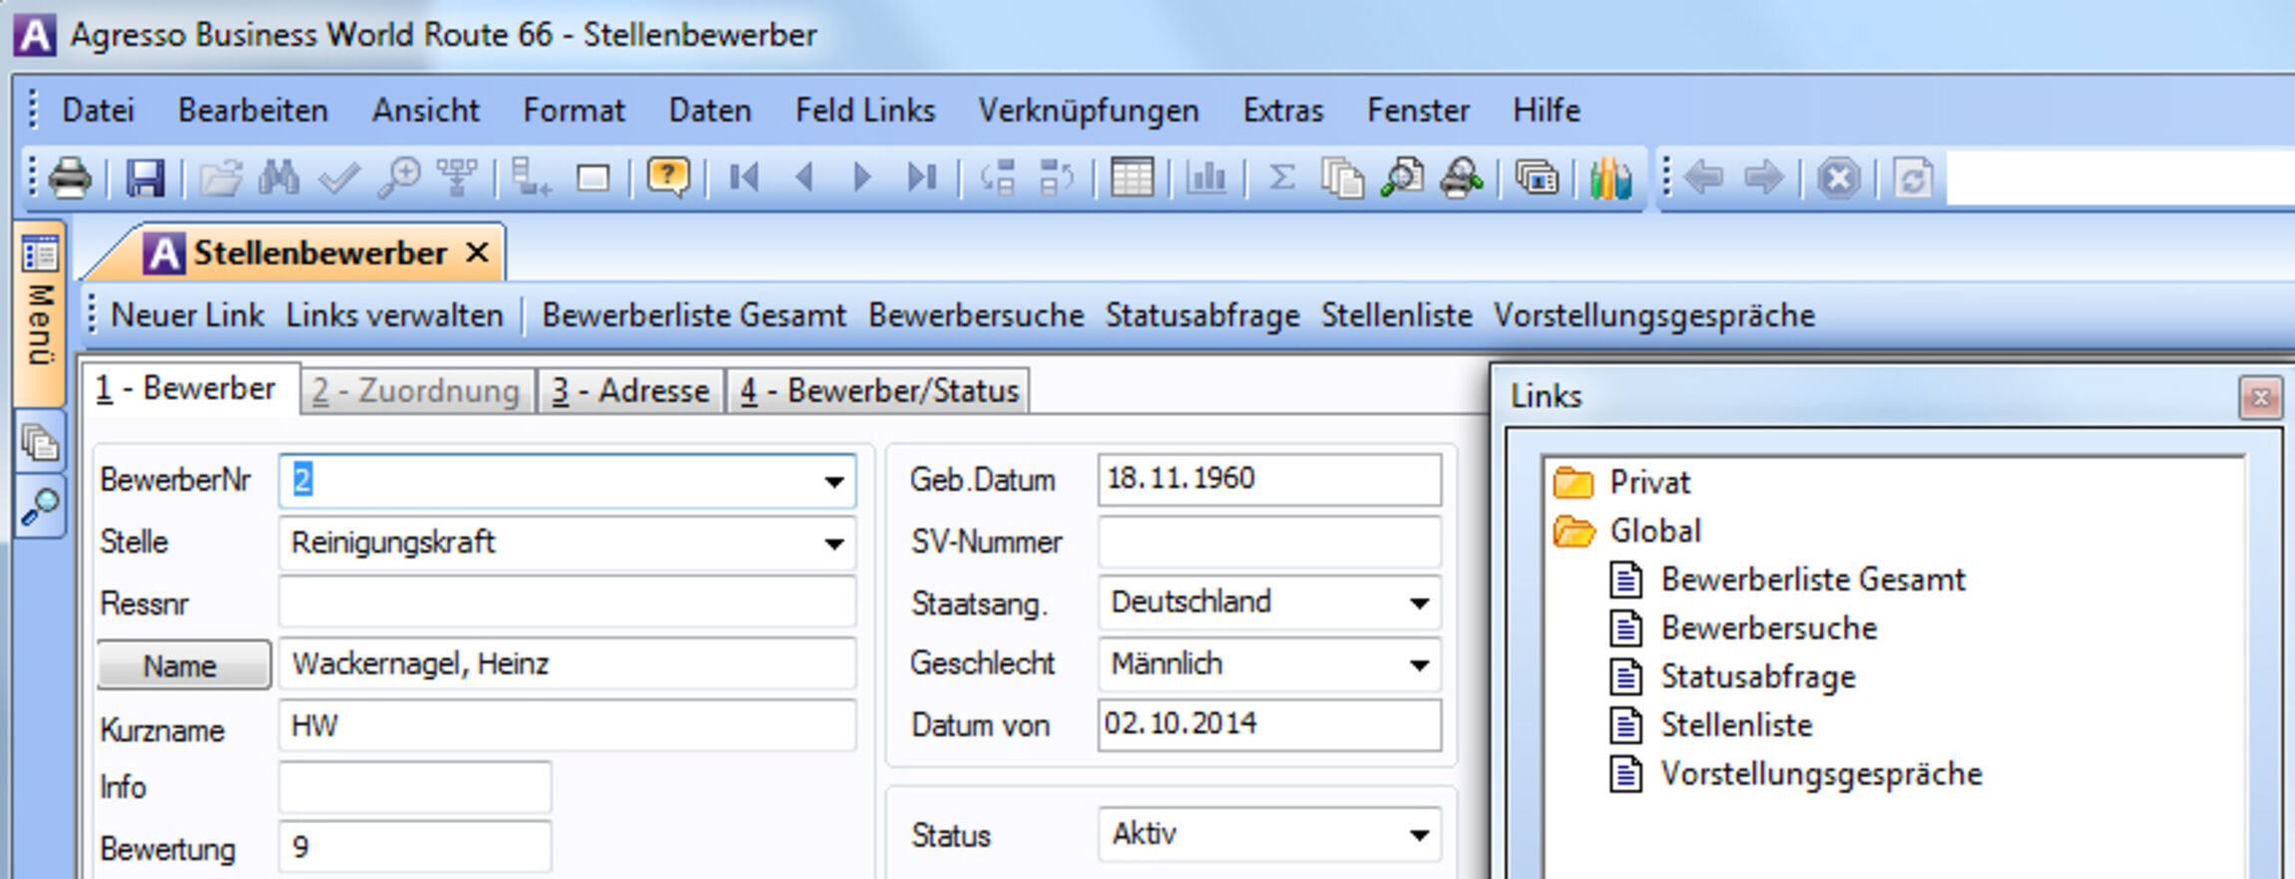Click the sidebar stacked documents icon

coord(40,441)
